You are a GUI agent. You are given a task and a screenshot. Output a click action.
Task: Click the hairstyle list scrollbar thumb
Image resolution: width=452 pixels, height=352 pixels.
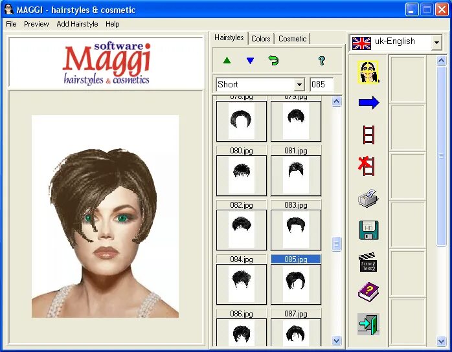(x=336, y=244)
